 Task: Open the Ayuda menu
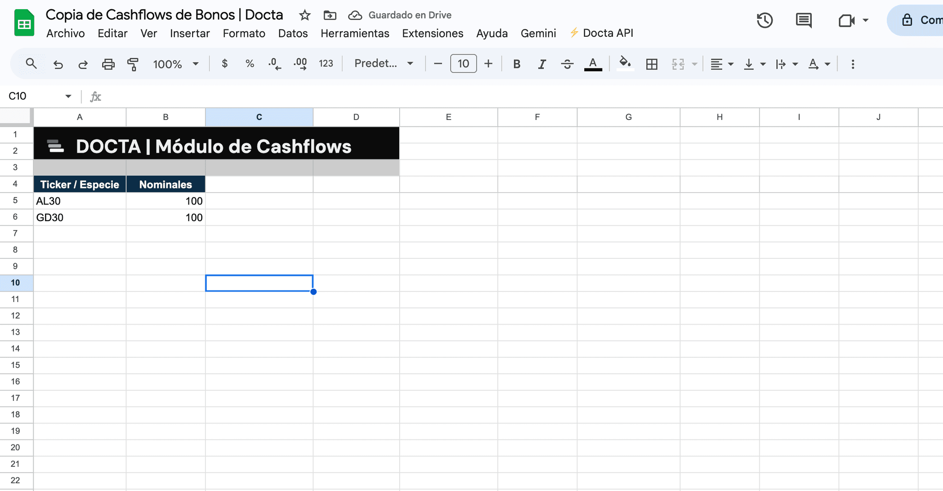(x=492, y=33)
